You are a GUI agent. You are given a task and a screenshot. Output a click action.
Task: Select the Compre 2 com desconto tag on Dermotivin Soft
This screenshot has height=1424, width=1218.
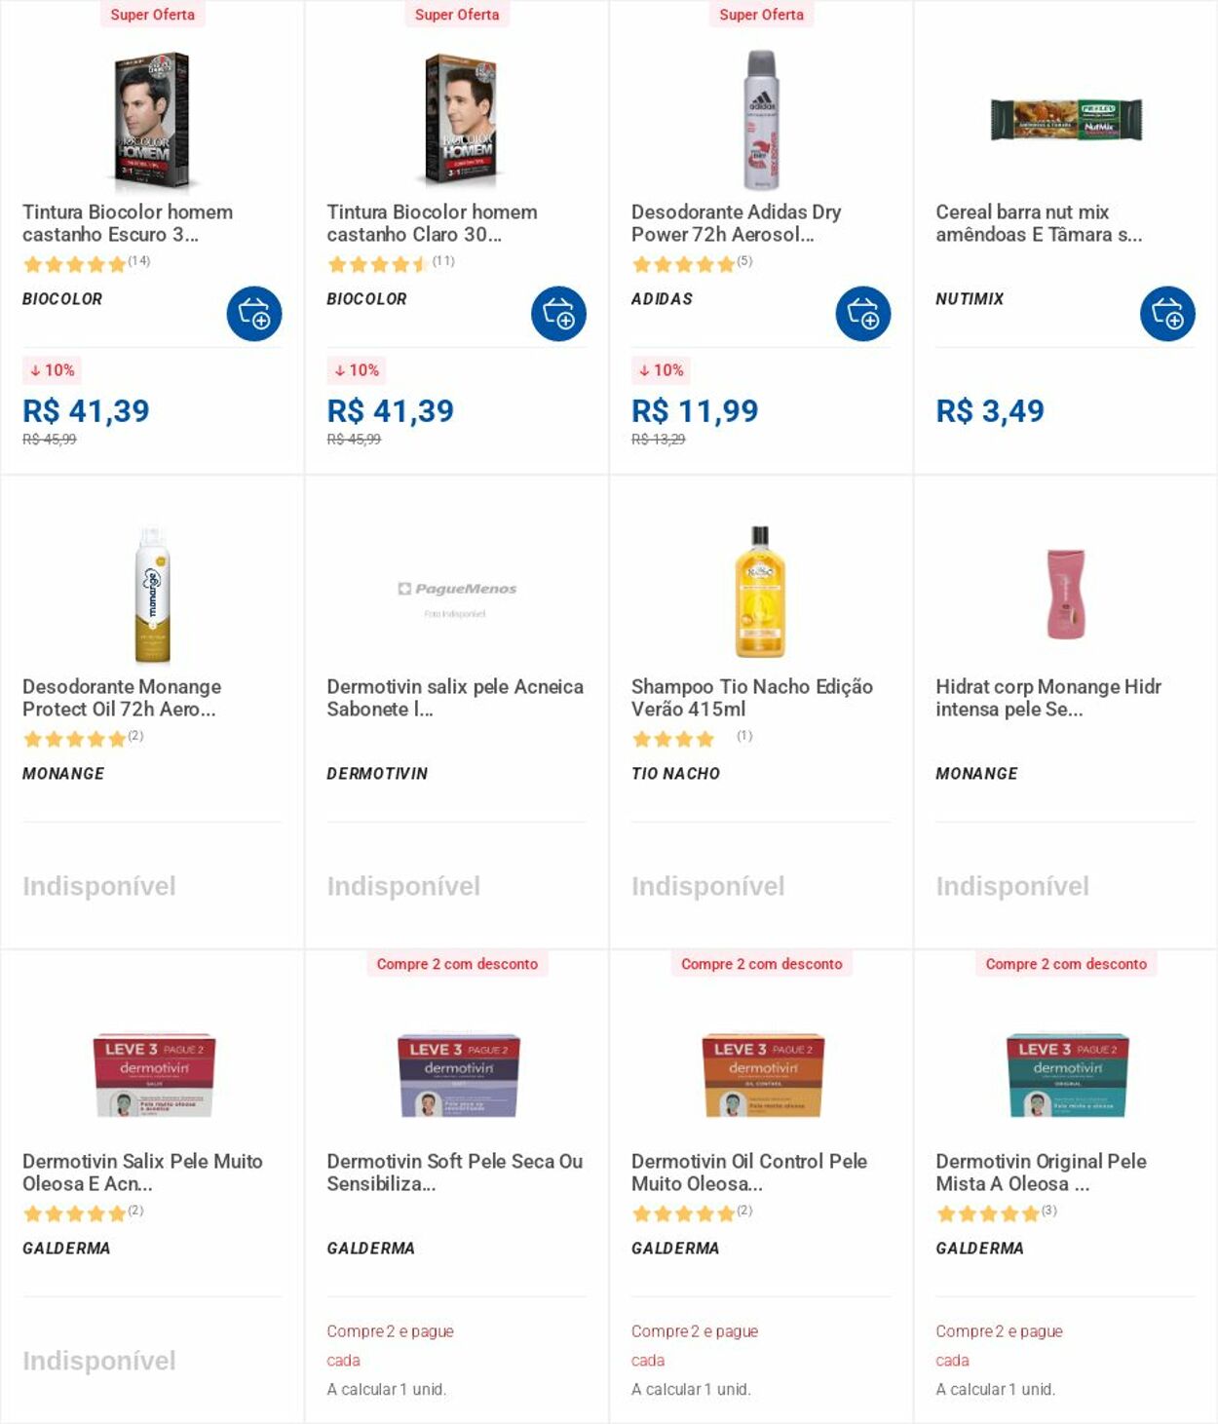[457, 964]
